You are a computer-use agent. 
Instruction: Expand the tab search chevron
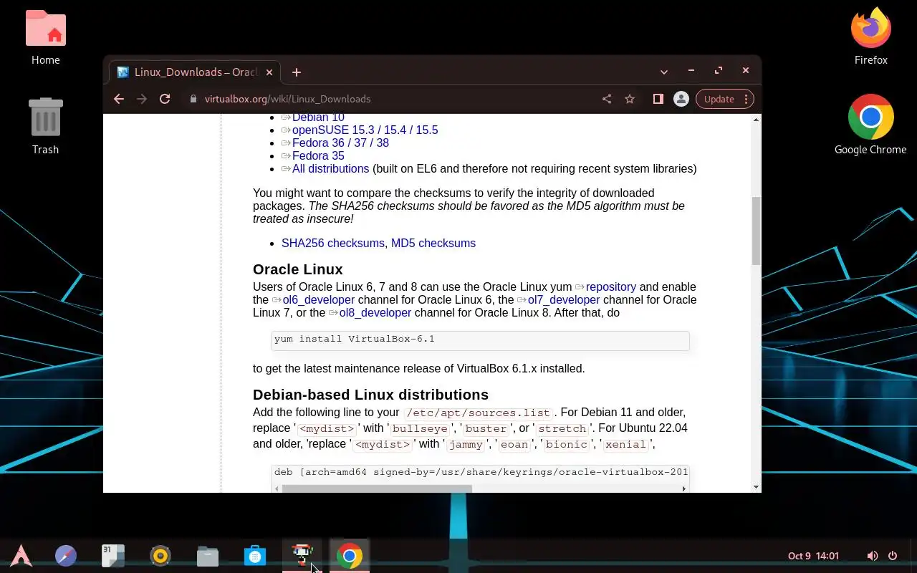[664, 72]
